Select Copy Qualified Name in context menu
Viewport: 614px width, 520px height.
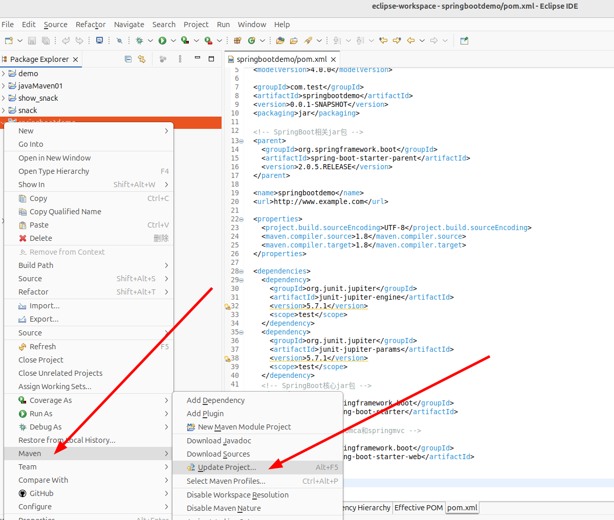[x=89, y=212]
